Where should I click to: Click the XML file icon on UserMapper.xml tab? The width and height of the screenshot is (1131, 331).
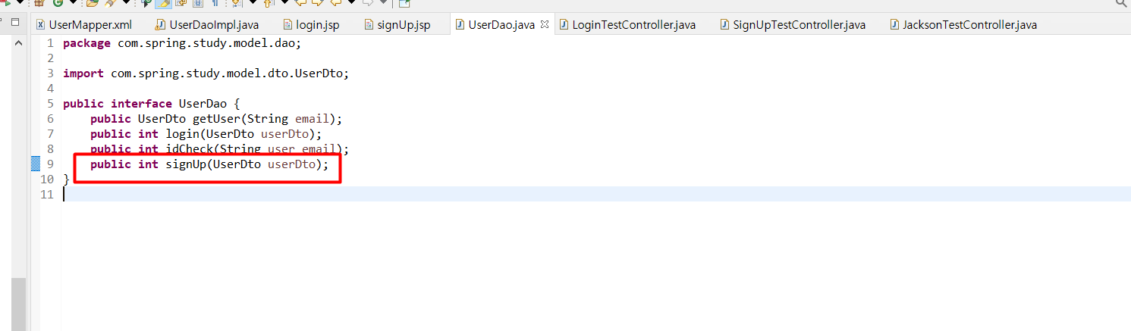(41, 25)
